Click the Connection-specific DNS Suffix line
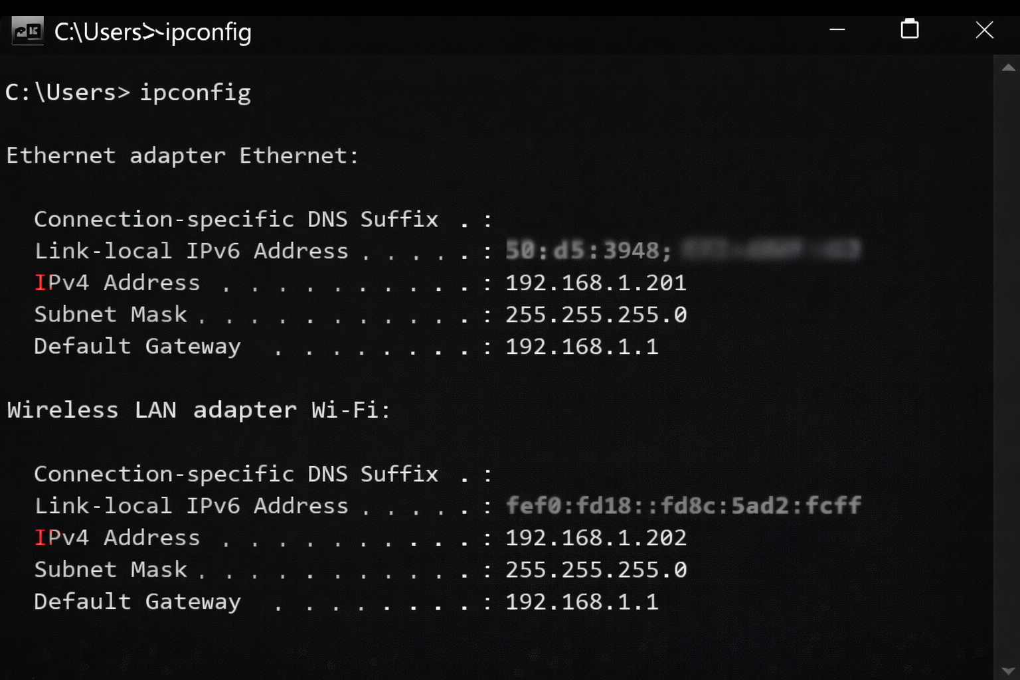The image size is (1020, 680). (x=262, y=218)
